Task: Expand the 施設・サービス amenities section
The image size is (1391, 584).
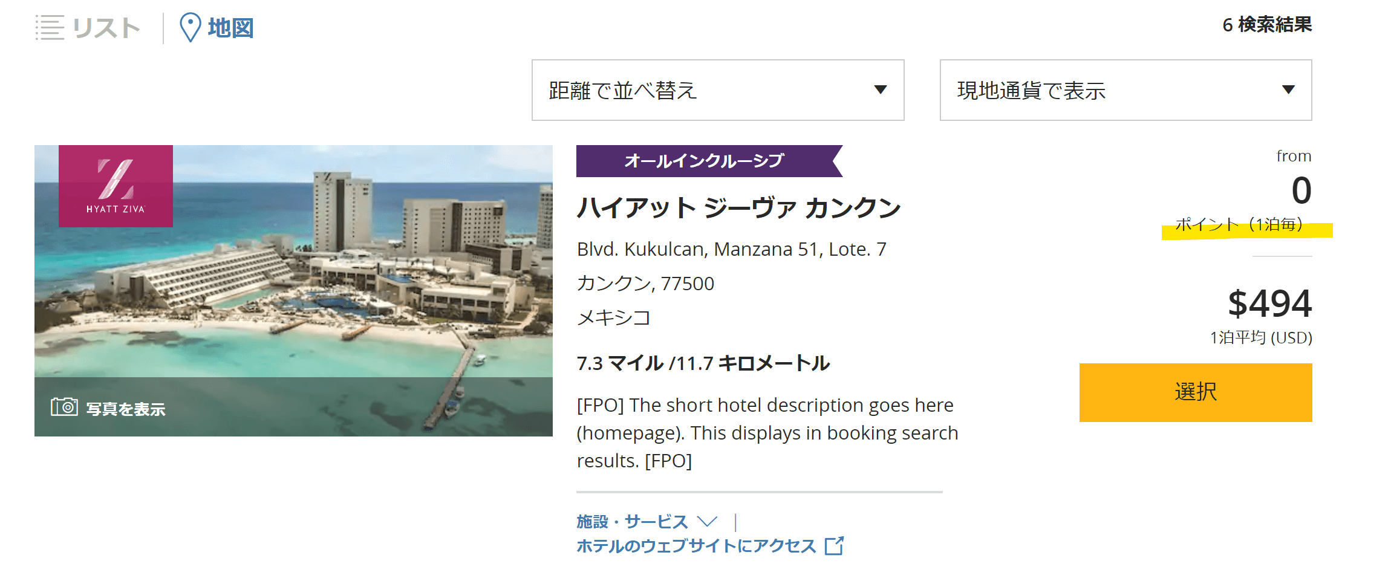Action: pos(647,521)
